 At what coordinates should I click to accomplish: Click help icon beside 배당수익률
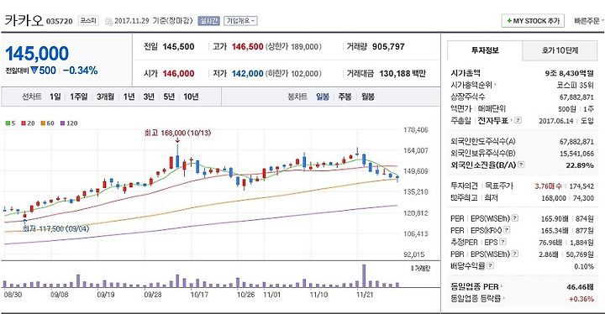pyautogui.click(x=490, y=265)
